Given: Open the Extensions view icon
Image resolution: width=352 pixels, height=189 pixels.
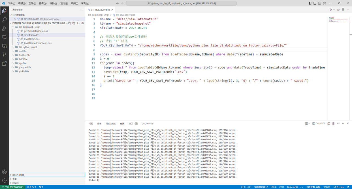Looking at the screenshot, I should coord(4,64).
